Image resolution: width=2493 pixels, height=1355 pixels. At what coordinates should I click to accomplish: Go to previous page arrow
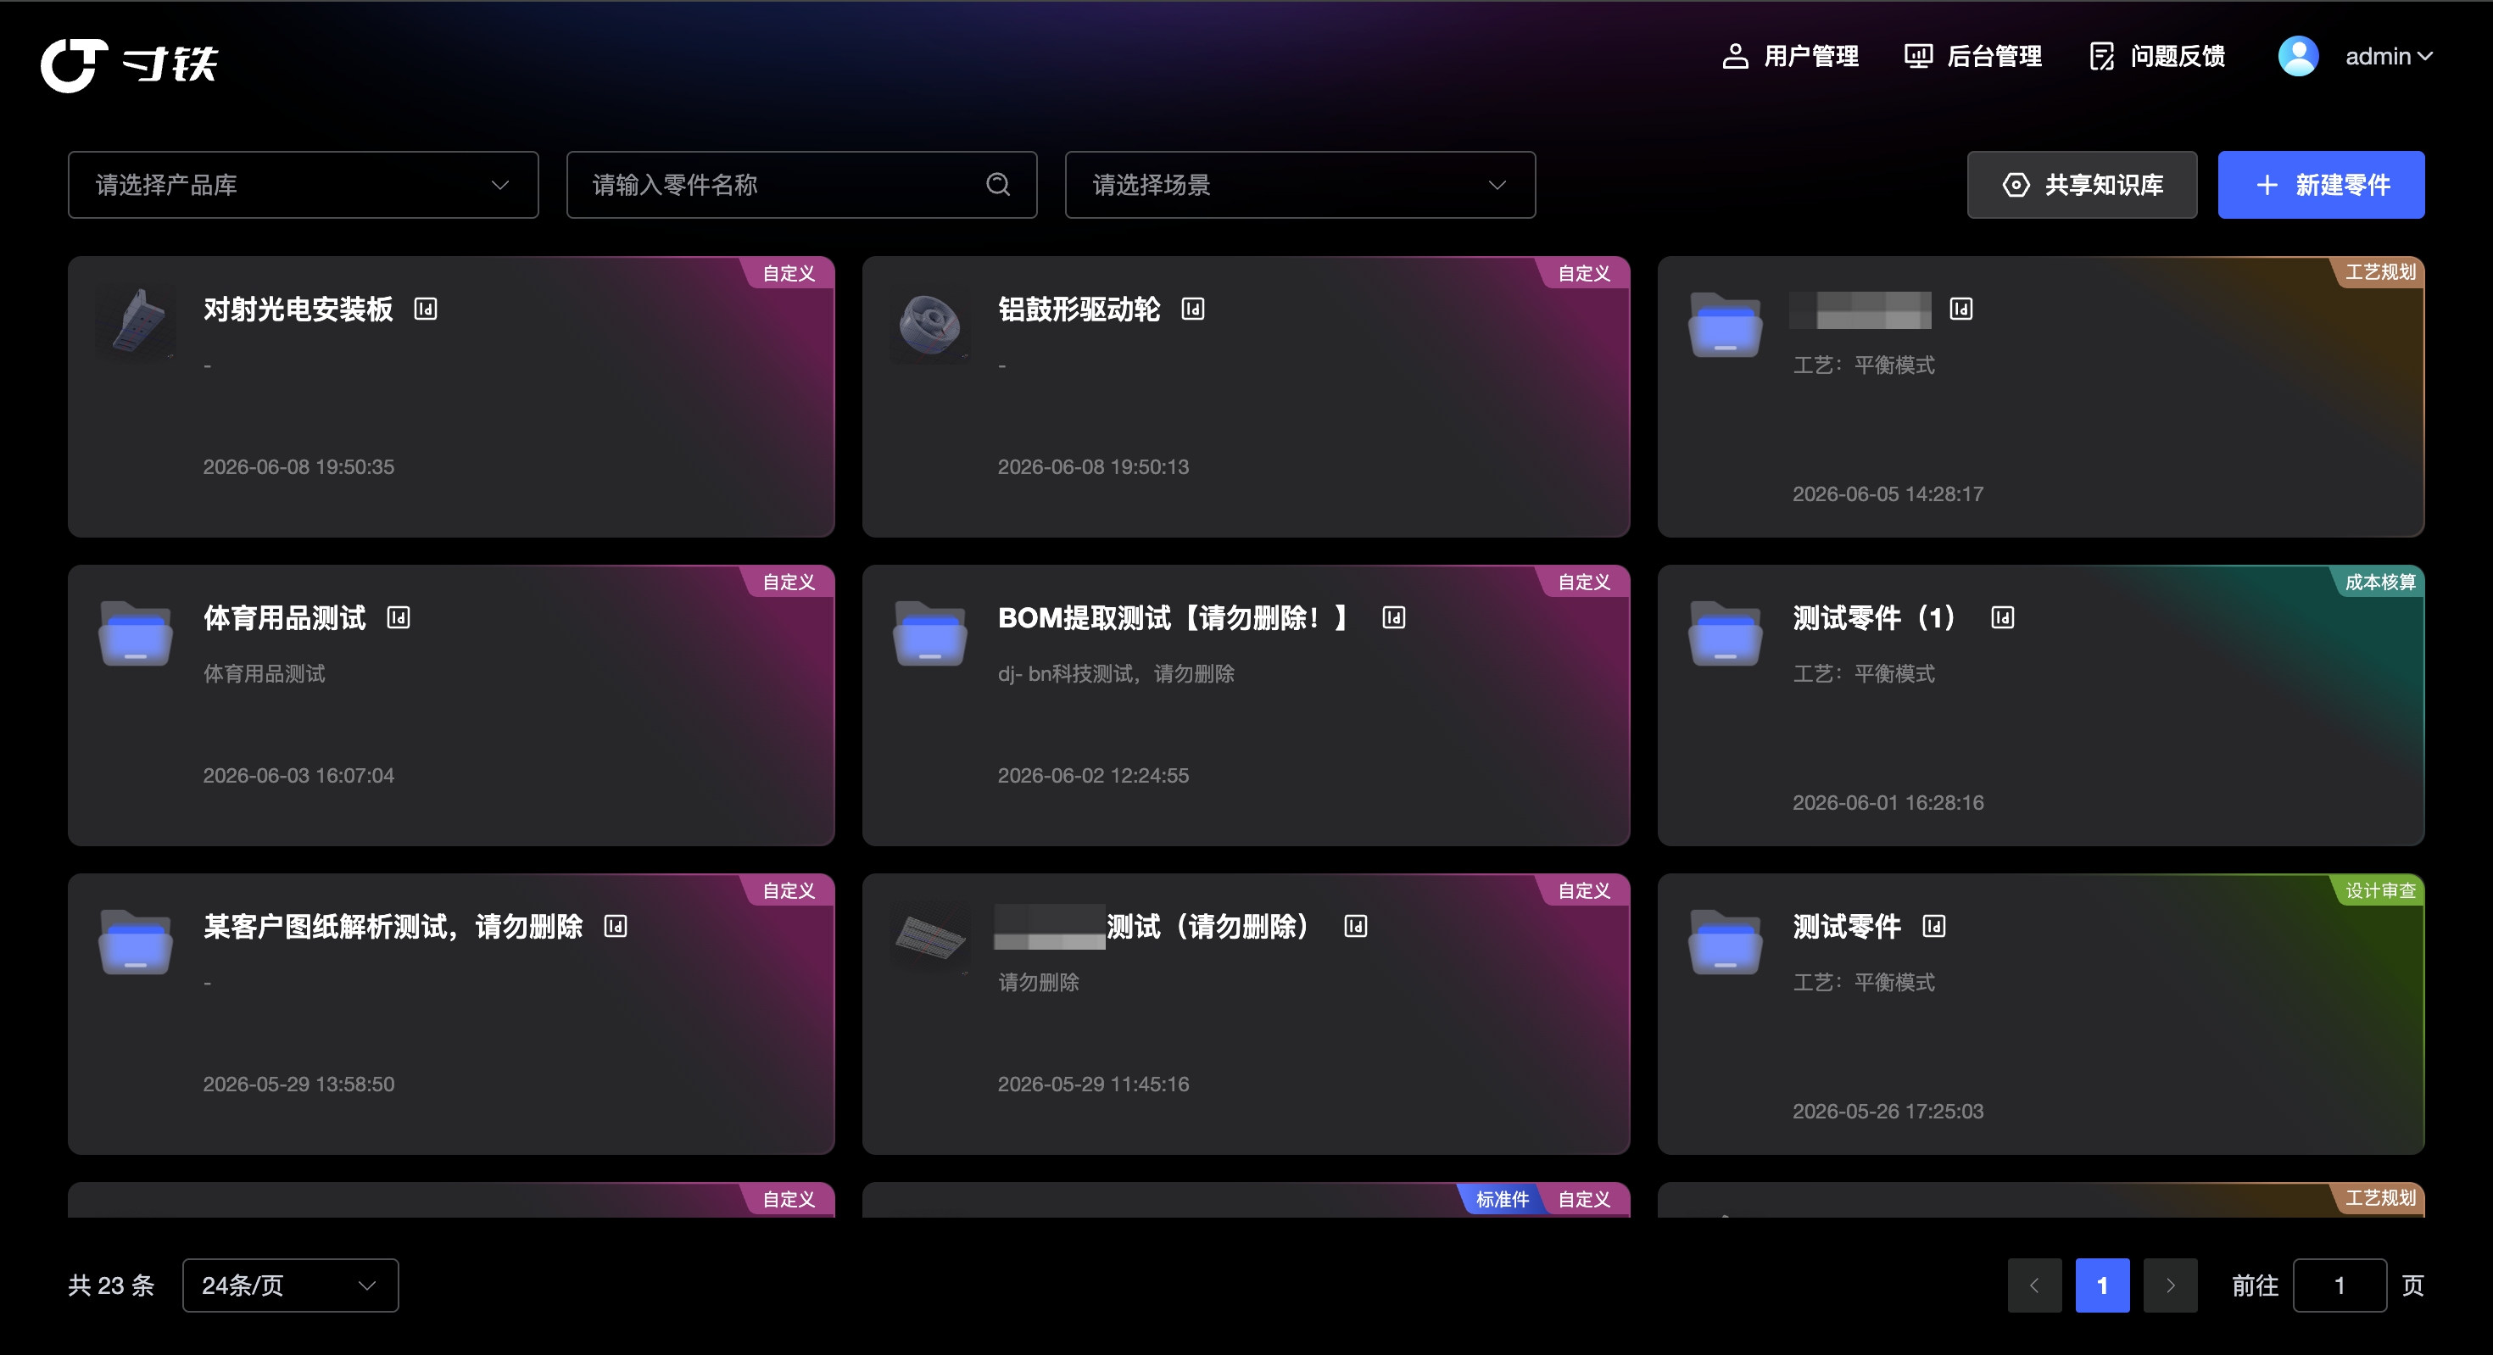pyautogui.click(x=2034, y=1285)
